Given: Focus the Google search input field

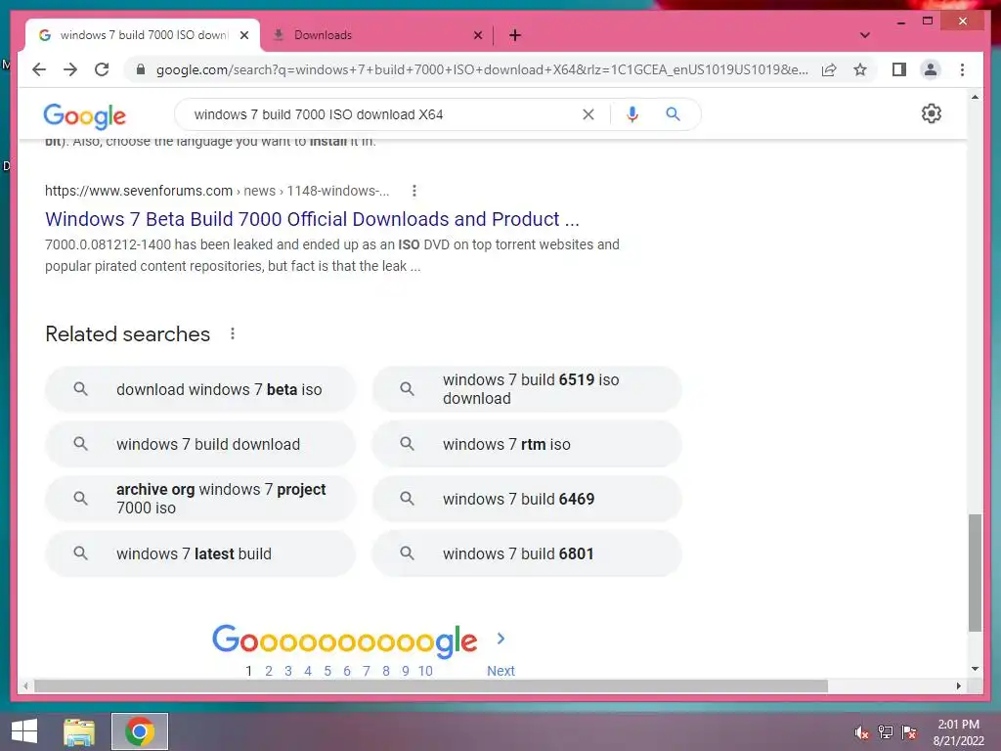Looking at the screenshot, I should pos(383,114).
